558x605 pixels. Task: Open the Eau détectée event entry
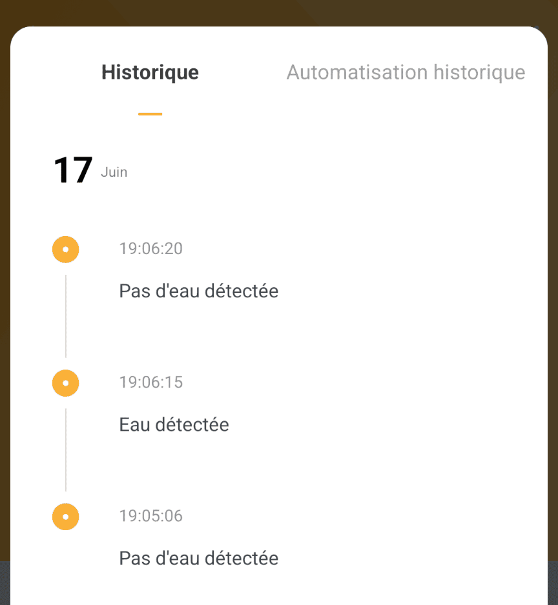coord(174,425)
